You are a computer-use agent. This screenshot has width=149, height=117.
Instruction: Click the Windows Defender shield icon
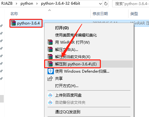[51, 71]
